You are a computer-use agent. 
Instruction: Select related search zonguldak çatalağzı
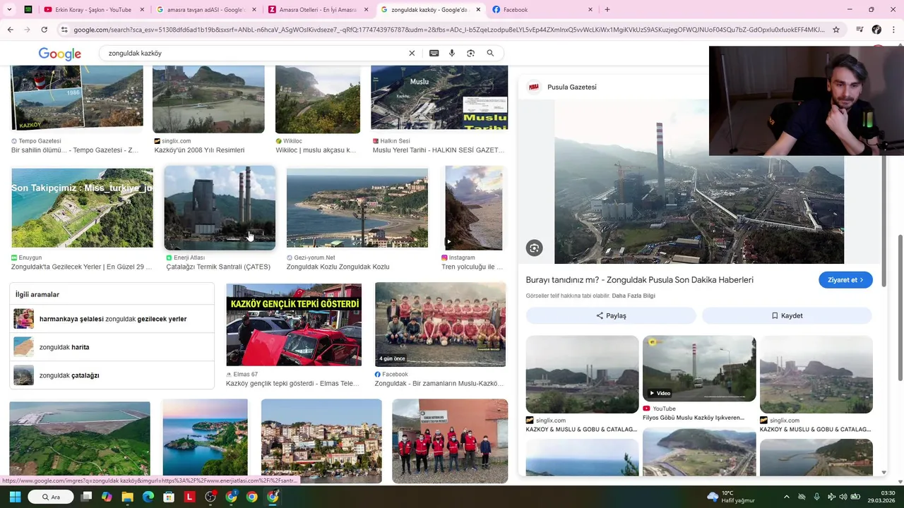pos(112,375)
